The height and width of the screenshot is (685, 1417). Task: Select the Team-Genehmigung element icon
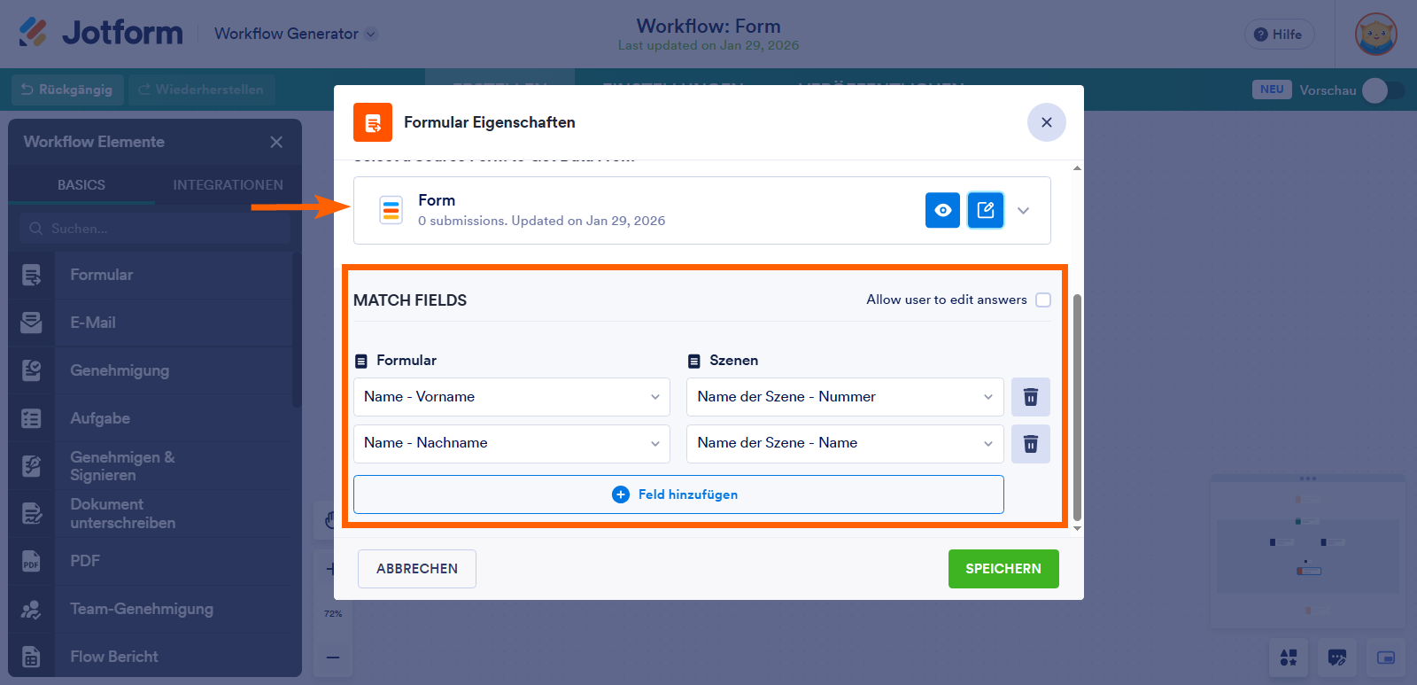(31, 609)
